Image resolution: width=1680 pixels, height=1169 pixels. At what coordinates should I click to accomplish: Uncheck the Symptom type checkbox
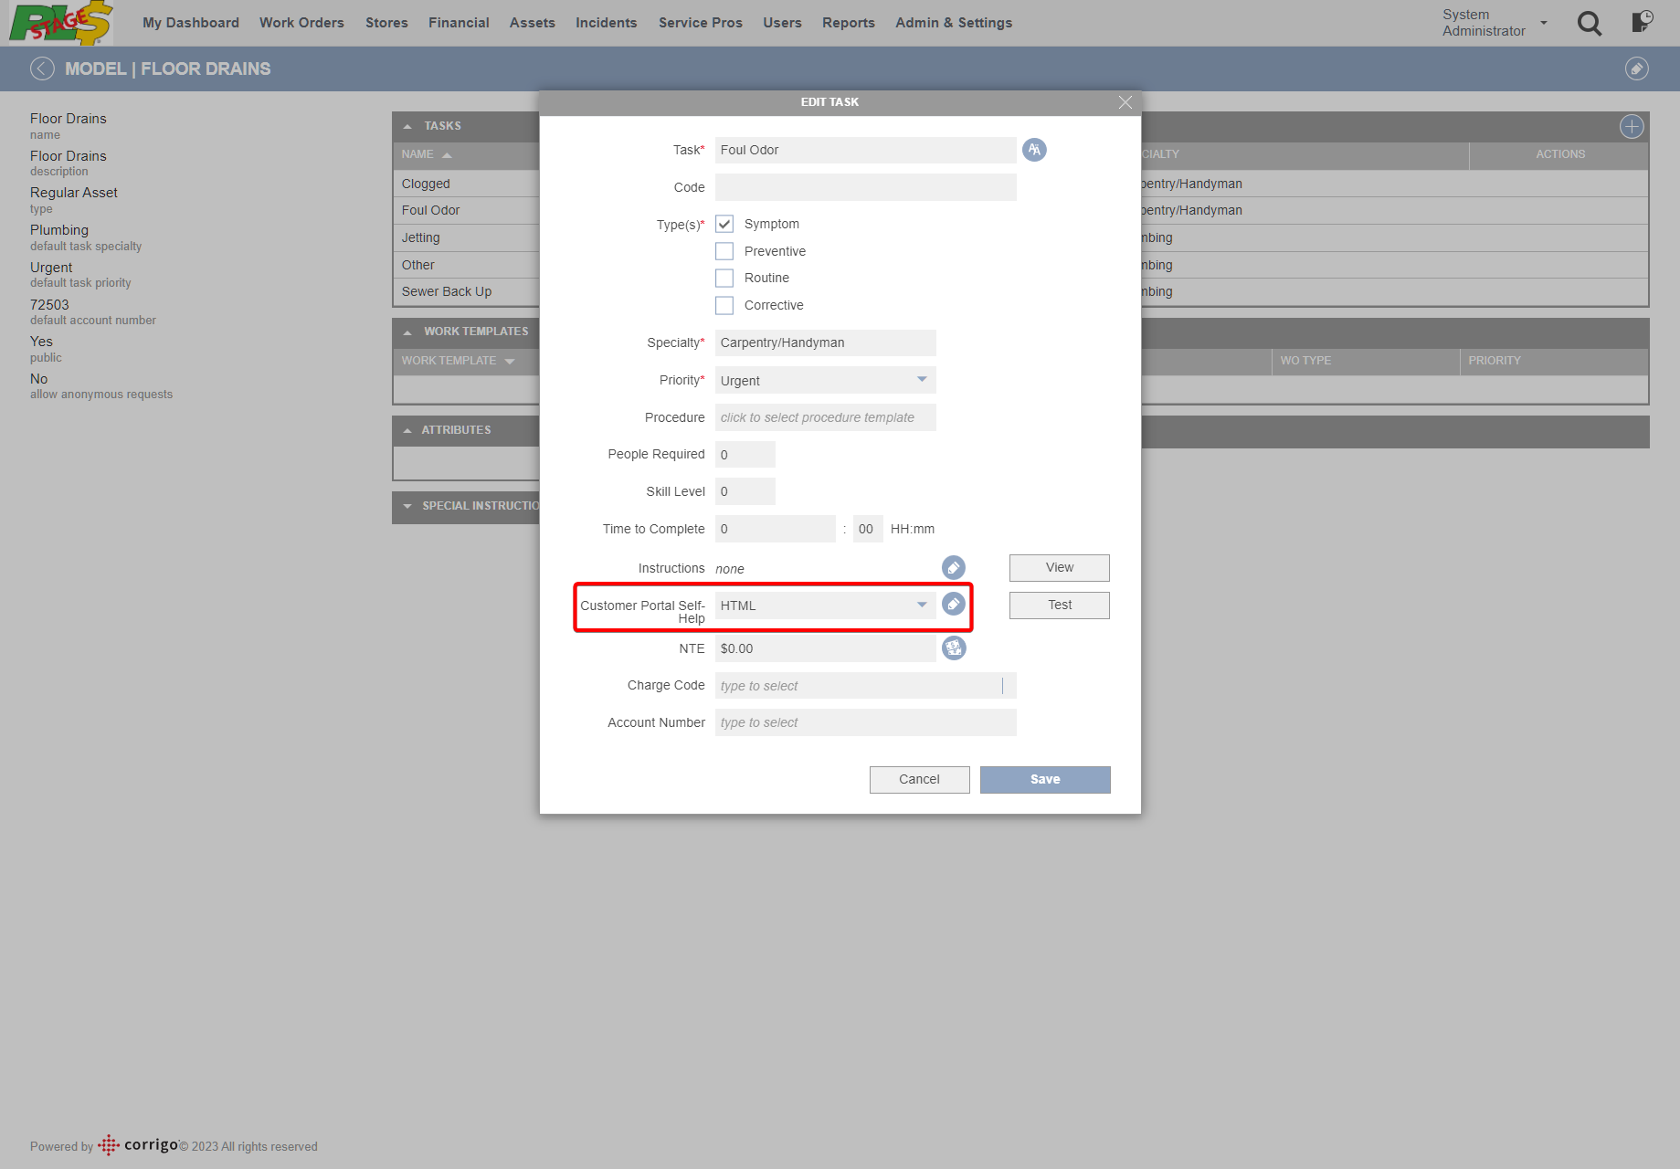click(x=724, y=223)
